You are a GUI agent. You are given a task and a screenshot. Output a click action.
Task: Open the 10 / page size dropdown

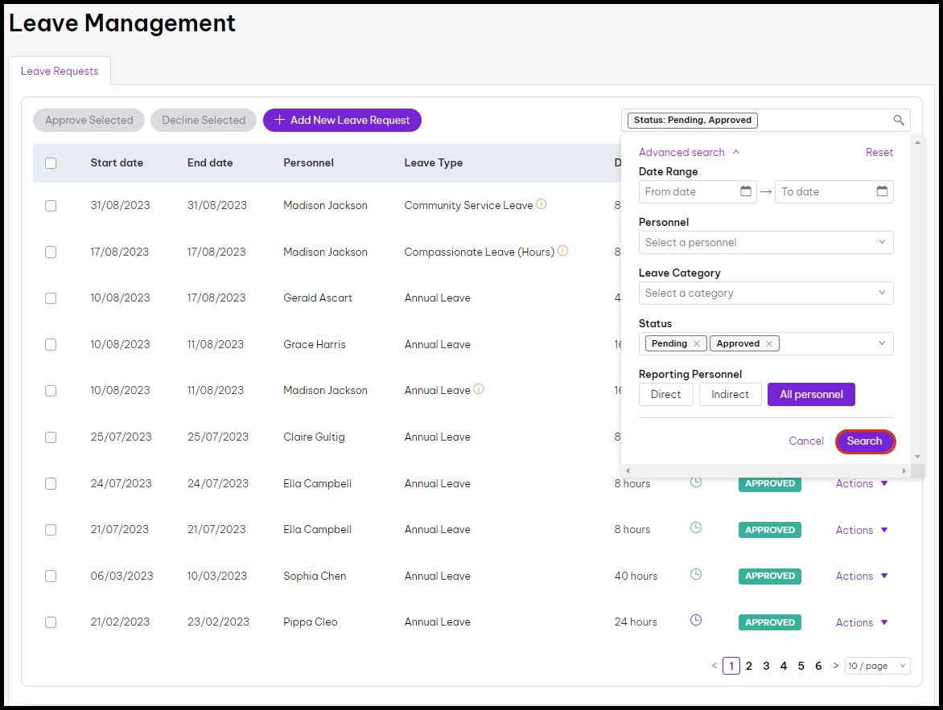coord(877,666)
